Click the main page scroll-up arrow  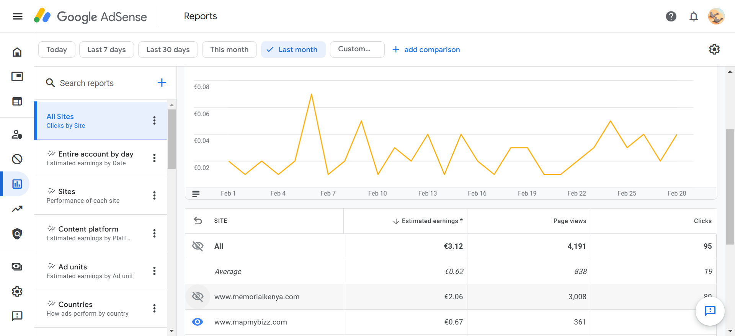coord(730,72)
